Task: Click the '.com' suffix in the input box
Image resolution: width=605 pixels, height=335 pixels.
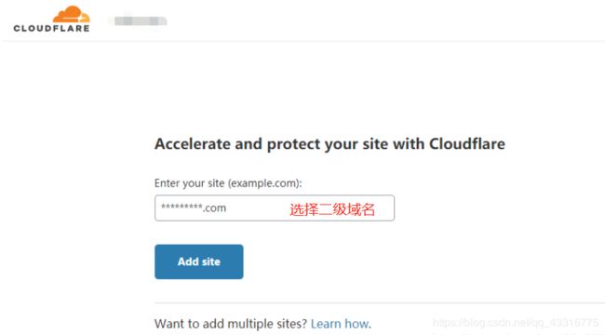Action: pos(215,208)
